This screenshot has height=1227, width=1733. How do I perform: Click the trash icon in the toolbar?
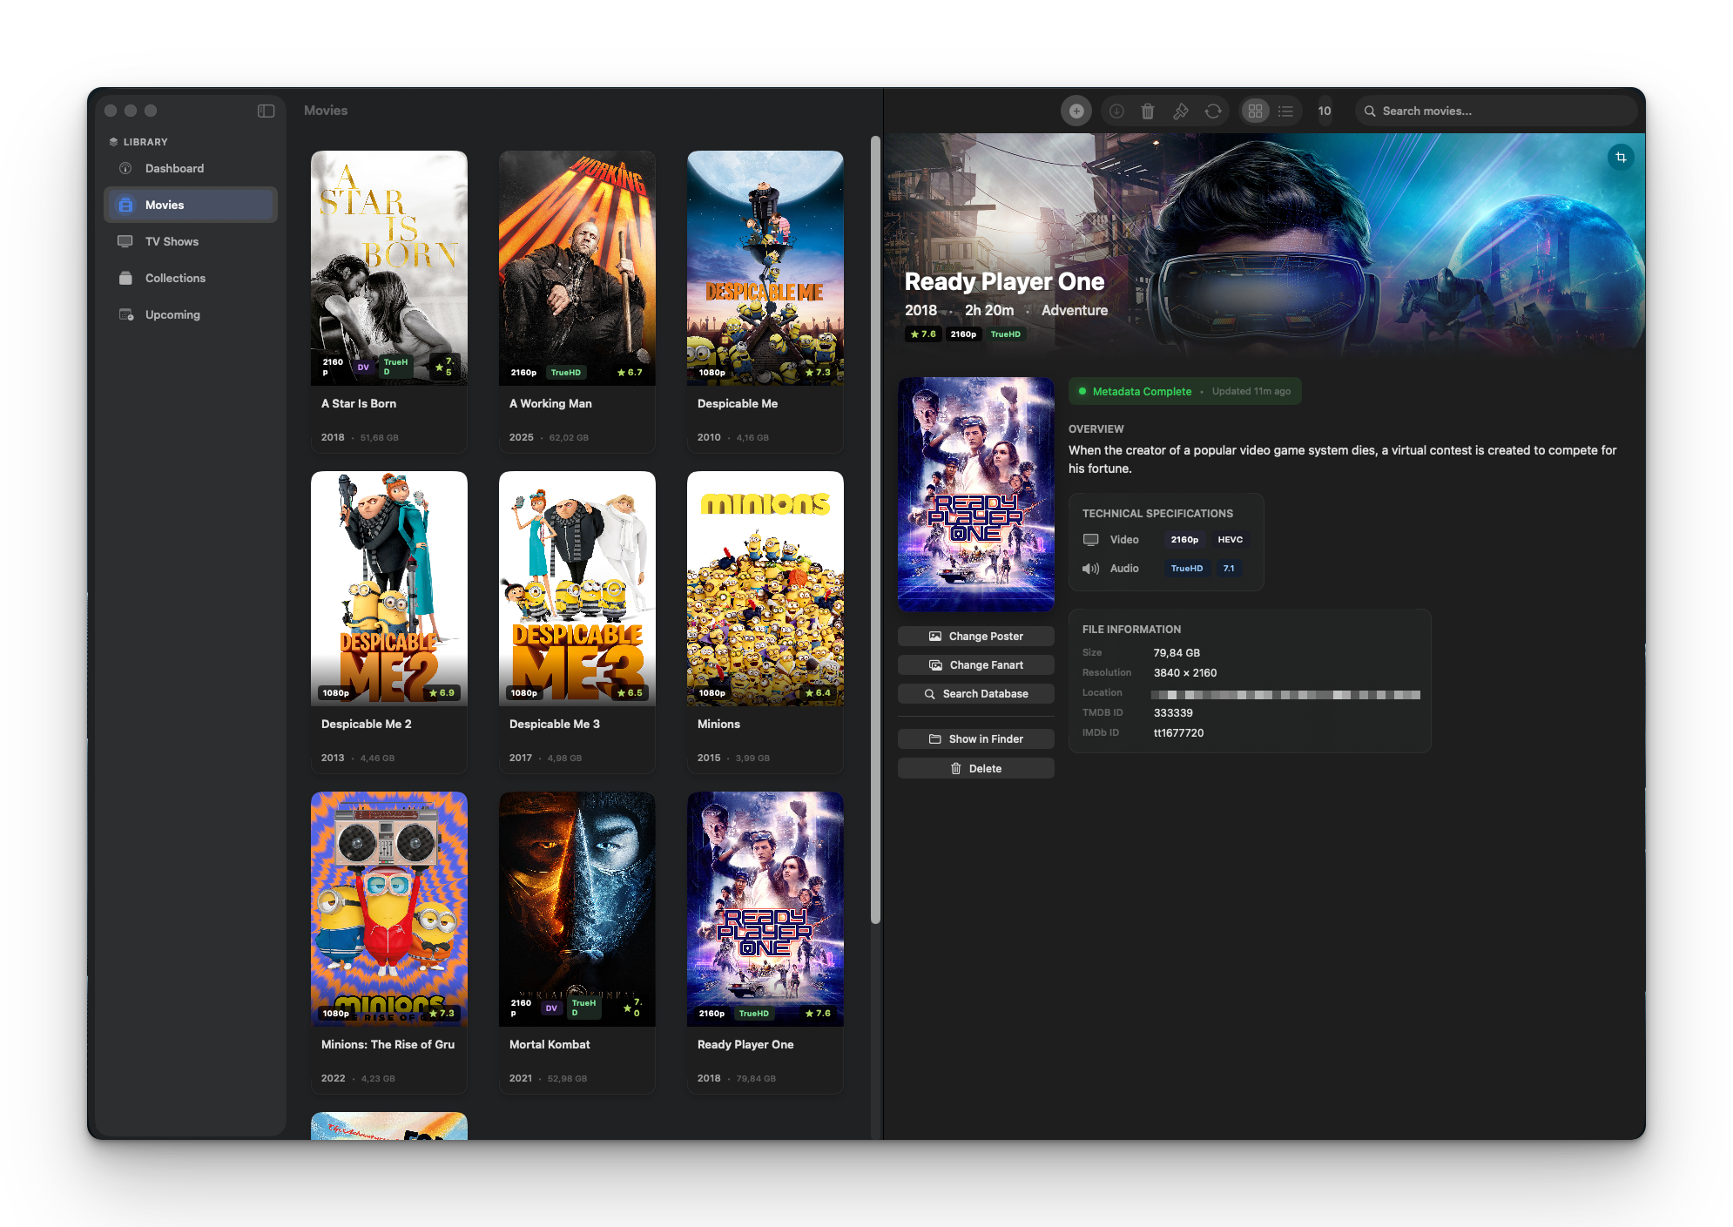click(x=1148, y=111)
